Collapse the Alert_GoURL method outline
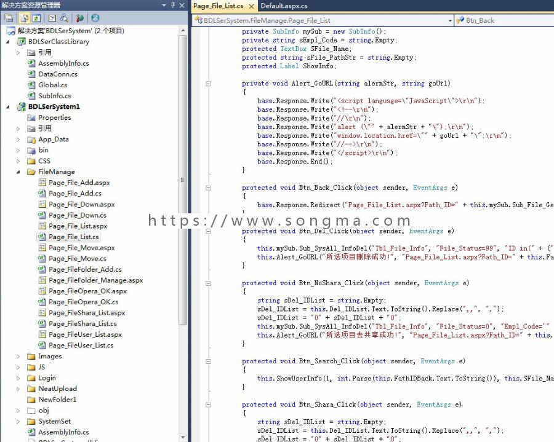The height and width of the screenshot is (442, 554). point(208,84)
